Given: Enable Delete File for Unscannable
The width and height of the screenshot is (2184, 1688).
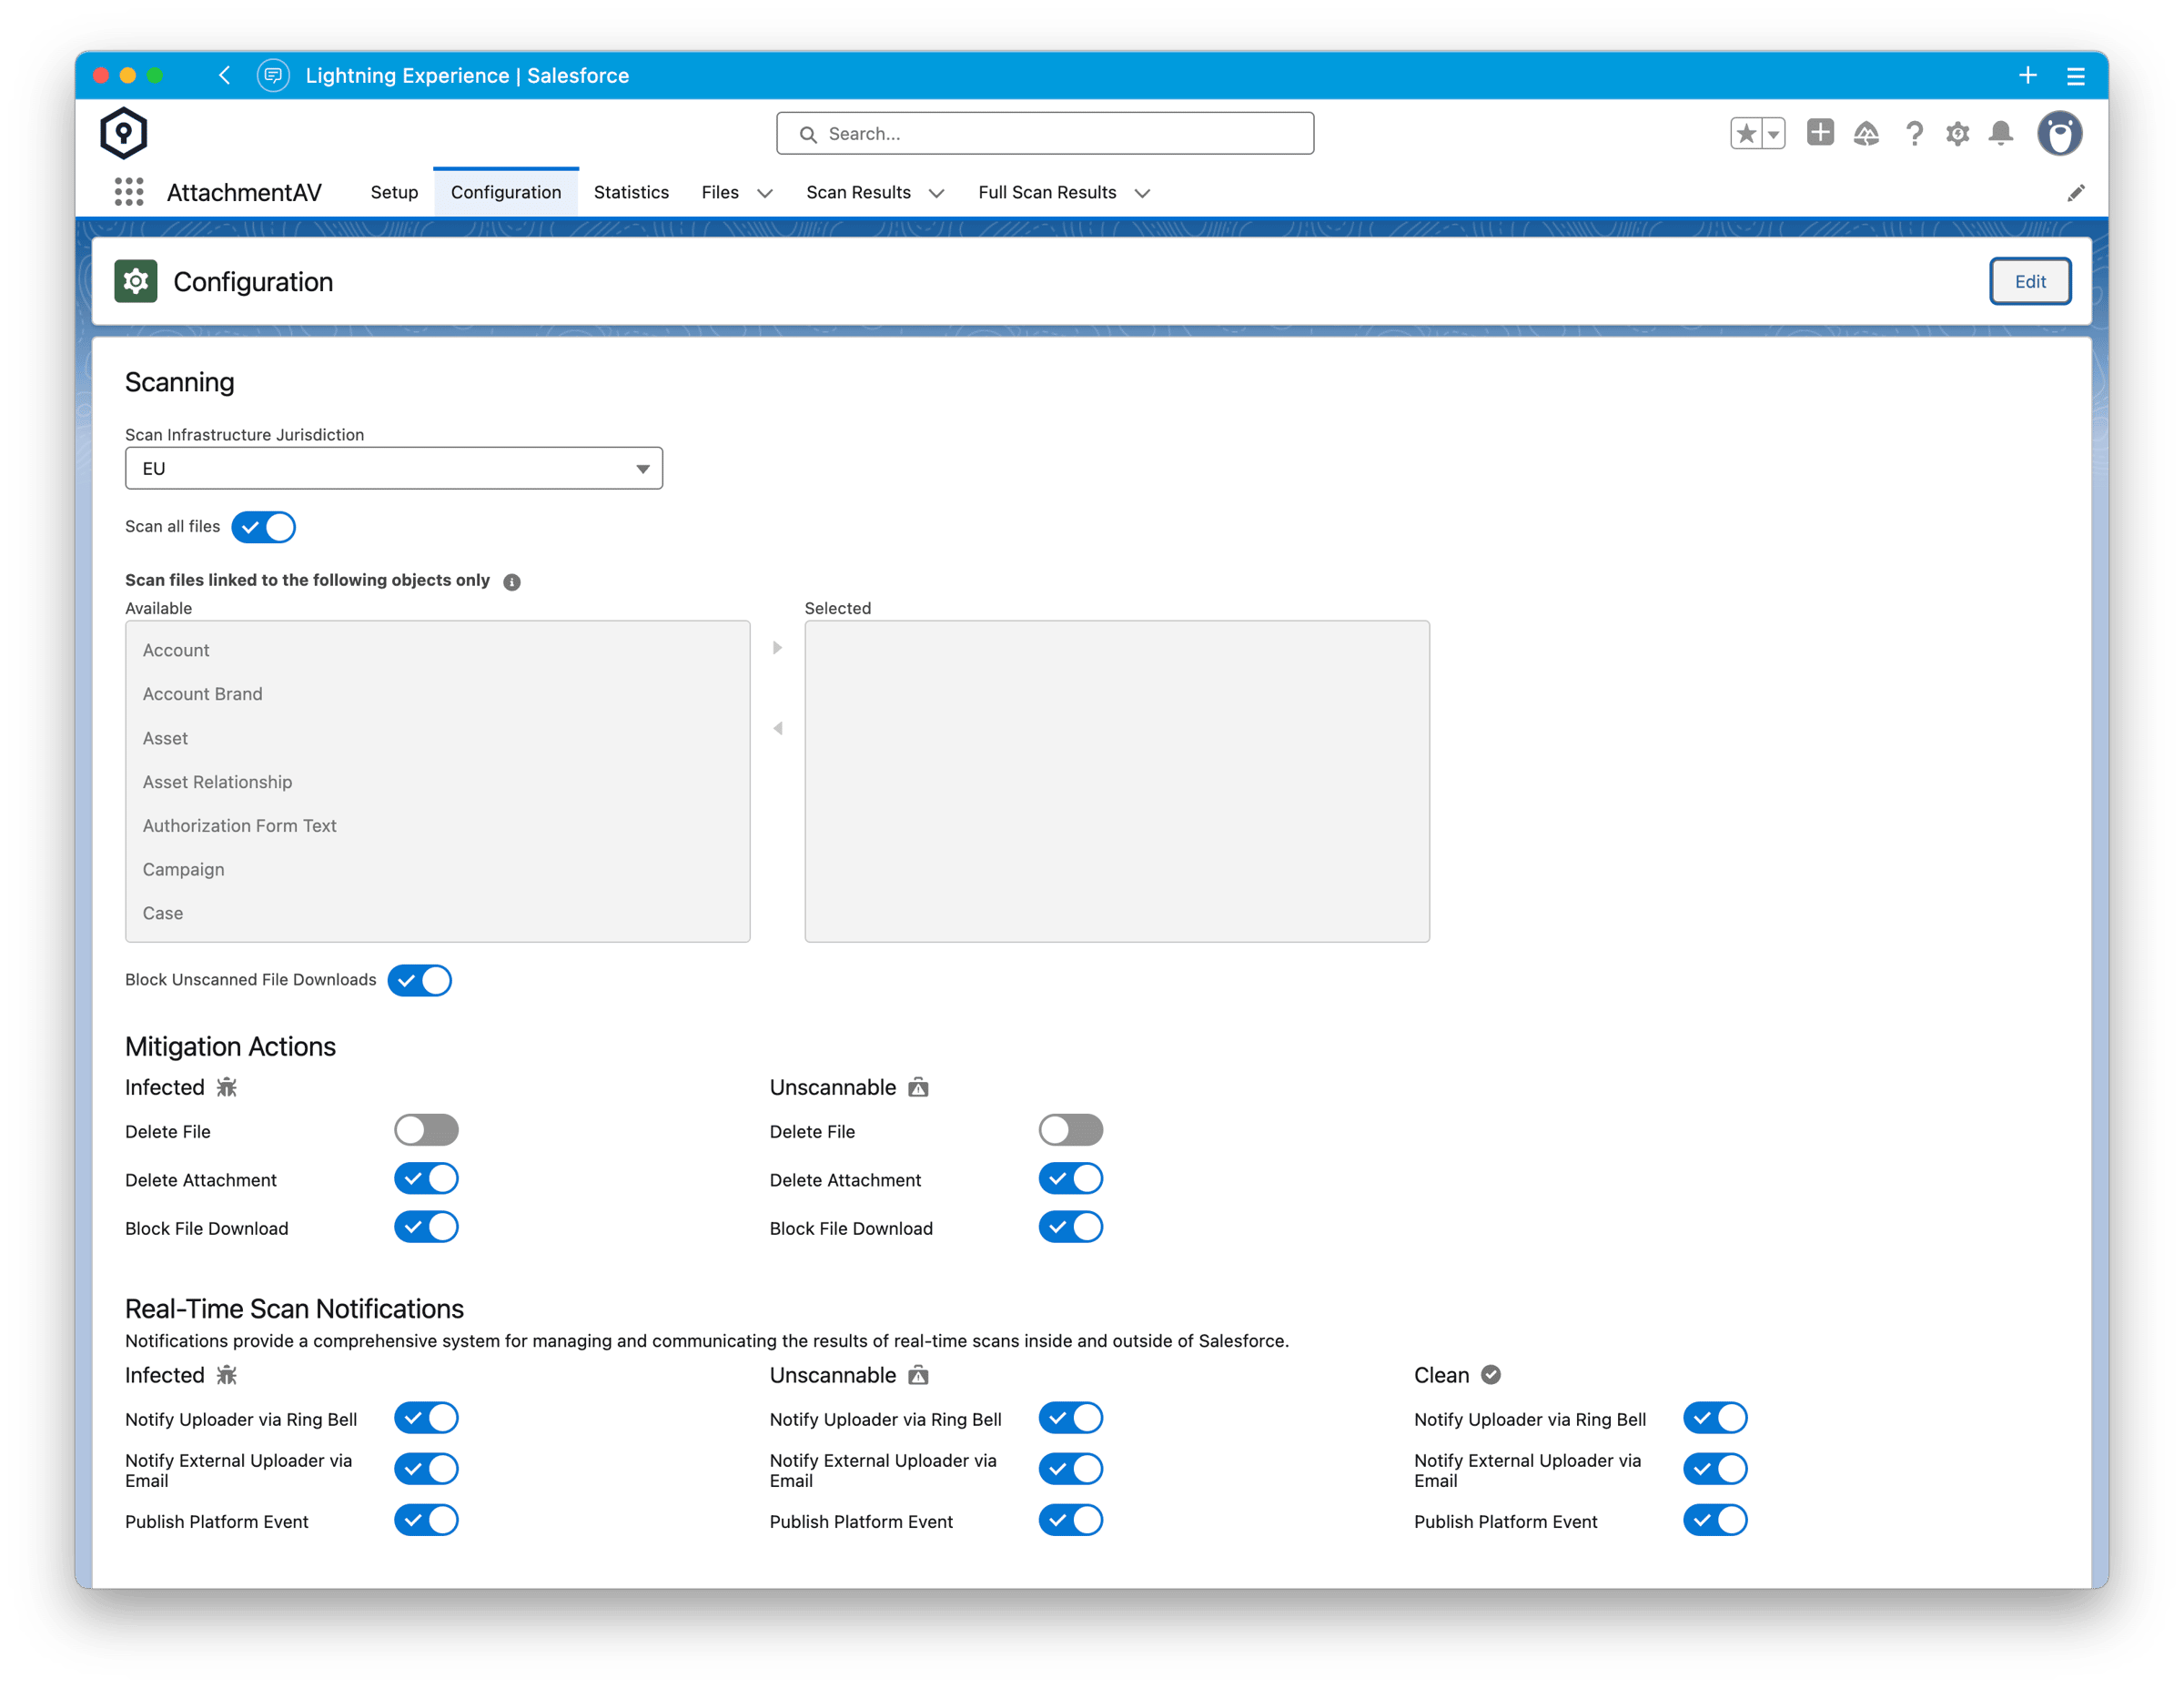Looking at the screenshot, I should pos(1071,1130).
